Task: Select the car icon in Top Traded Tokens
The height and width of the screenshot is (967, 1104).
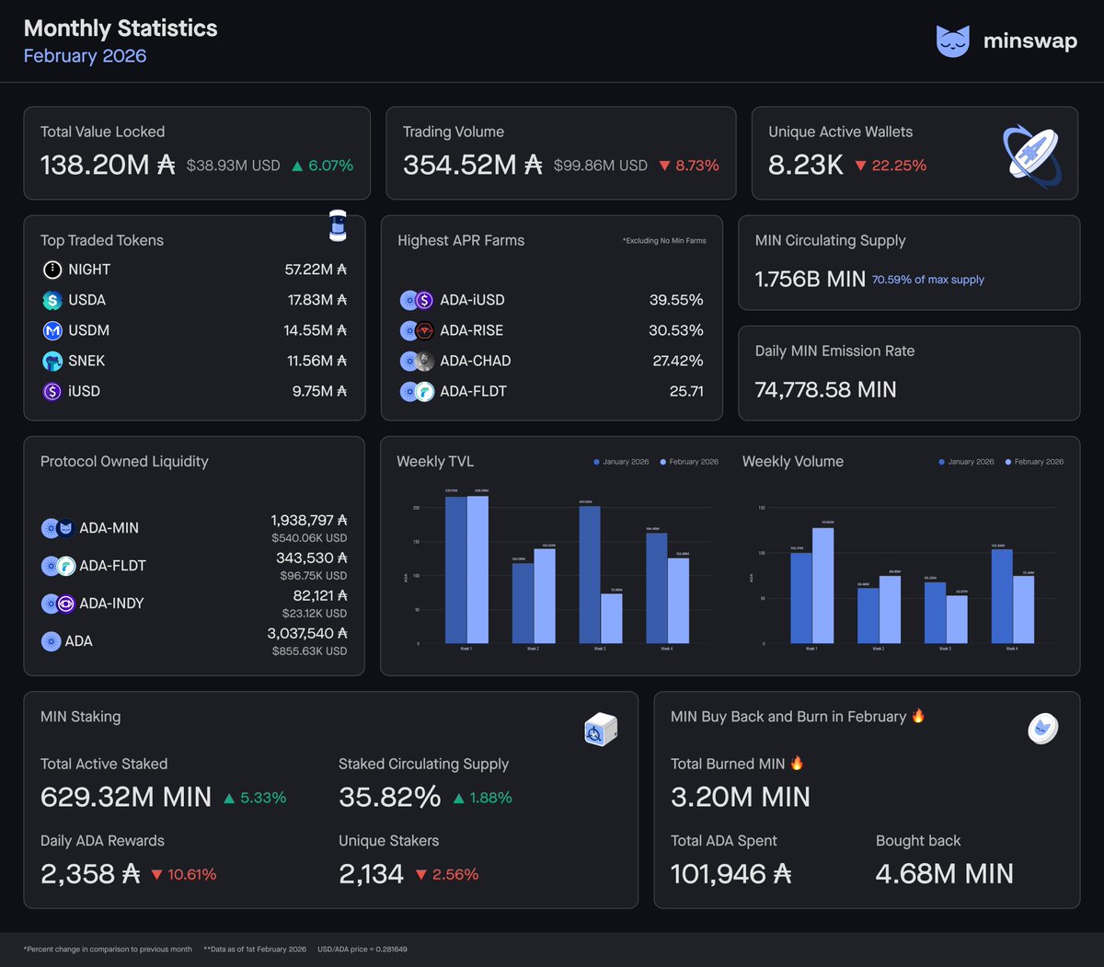Action: 338,224
